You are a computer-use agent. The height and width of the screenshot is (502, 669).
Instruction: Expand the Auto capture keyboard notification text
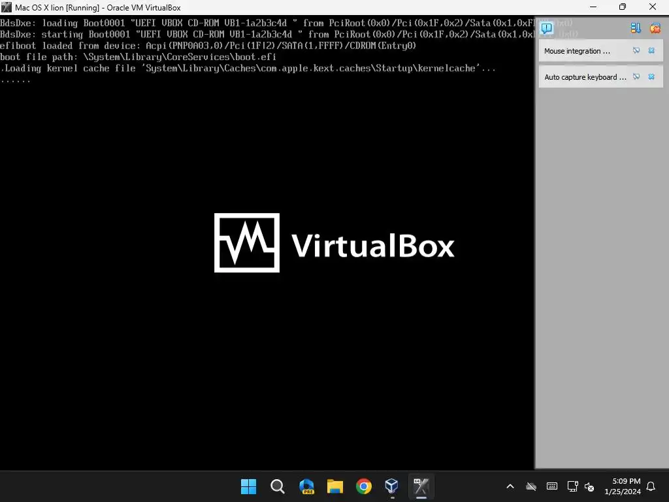pos(585,77)
